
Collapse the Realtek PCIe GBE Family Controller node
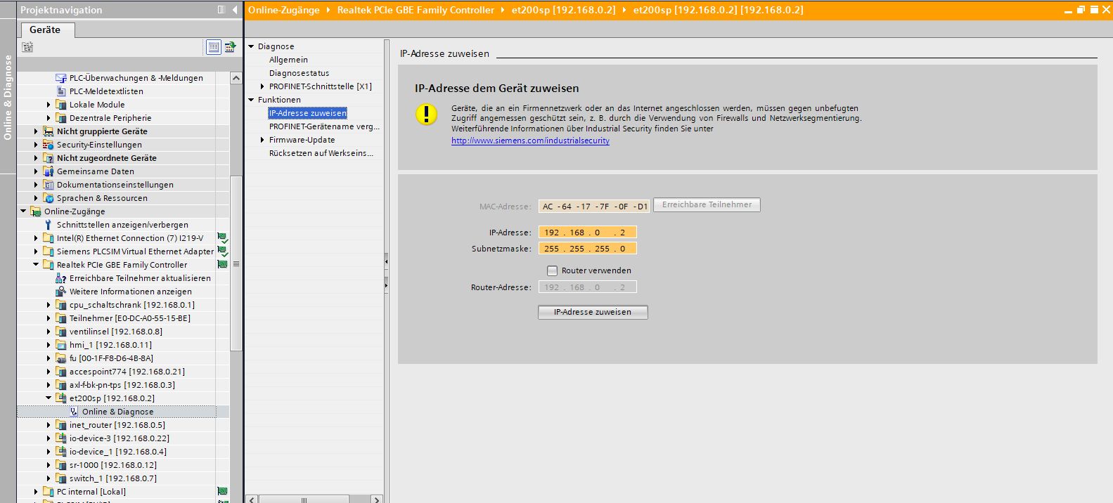(36, 265)
